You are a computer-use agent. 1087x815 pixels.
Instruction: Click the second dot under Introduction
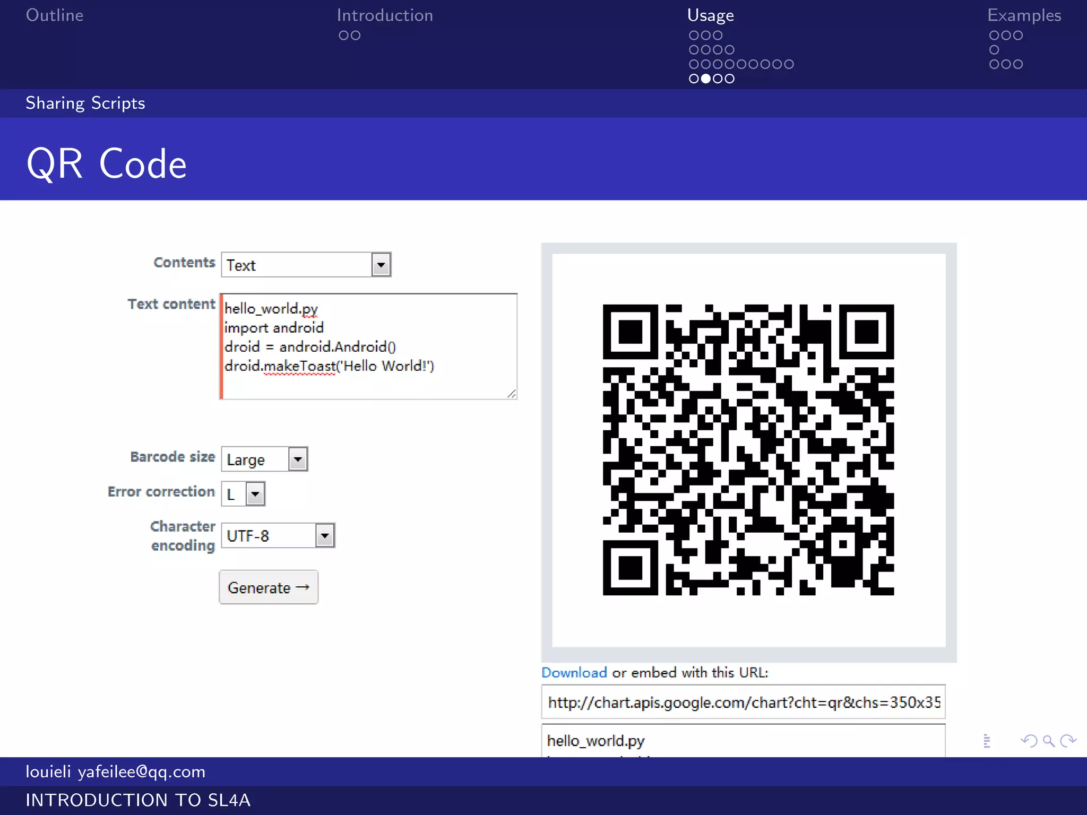356,36
